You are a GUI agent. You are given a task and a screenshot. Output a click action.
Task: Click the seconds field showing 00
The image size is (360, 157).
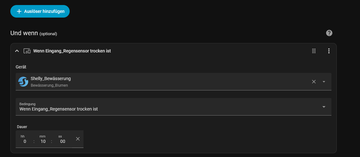[62, 141]
